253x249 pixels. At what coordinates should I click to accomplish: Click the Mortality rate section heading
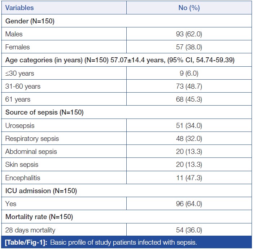(x=39, y=217)
